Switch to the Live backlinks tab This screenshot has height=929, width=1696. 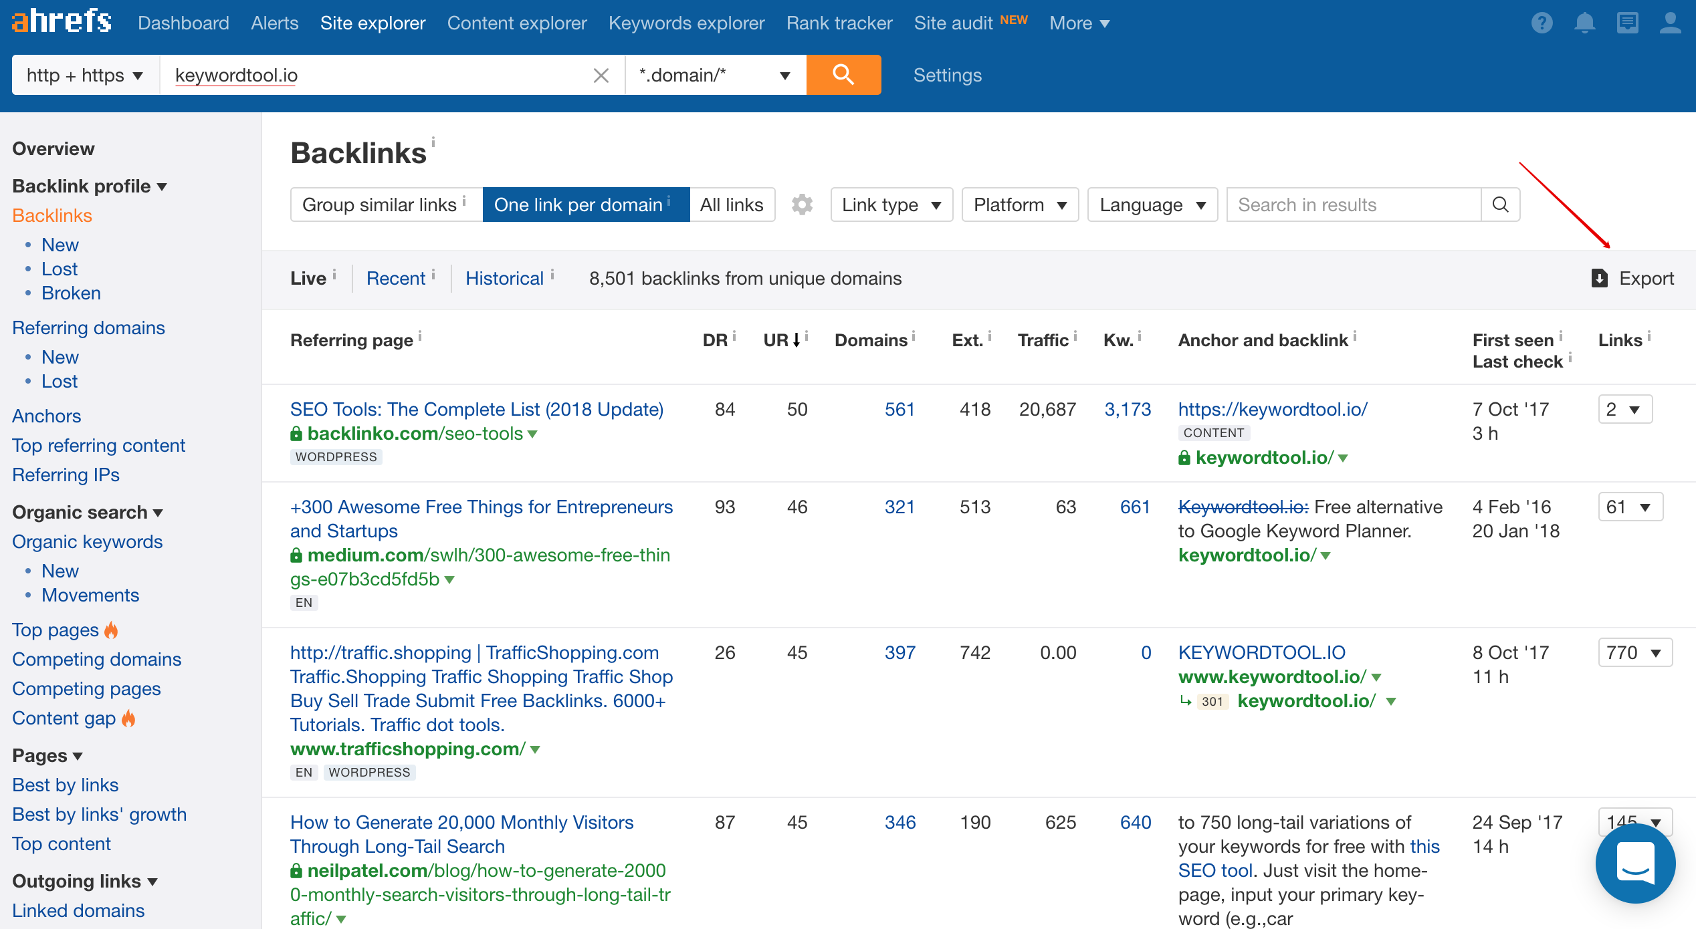(308, 278)
